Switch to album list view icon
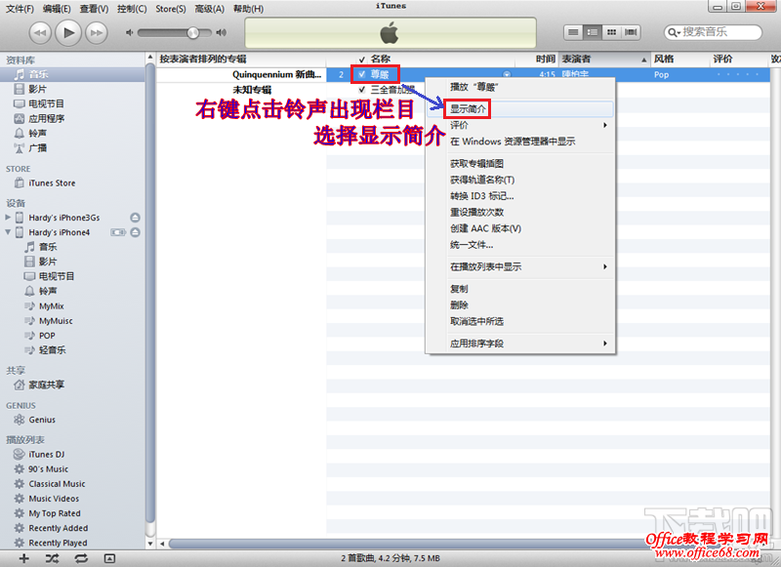Screen dimensions: 781x567 (593, 32)
